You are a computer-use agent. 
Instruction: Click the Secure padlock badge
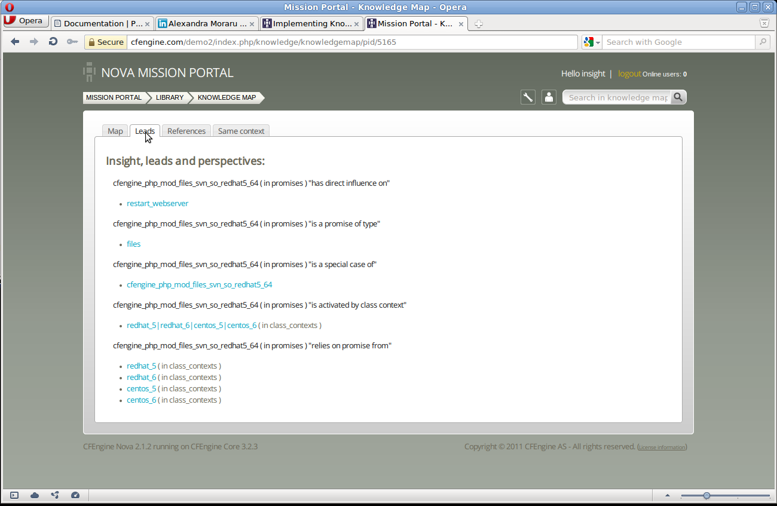tap(106, 42)
